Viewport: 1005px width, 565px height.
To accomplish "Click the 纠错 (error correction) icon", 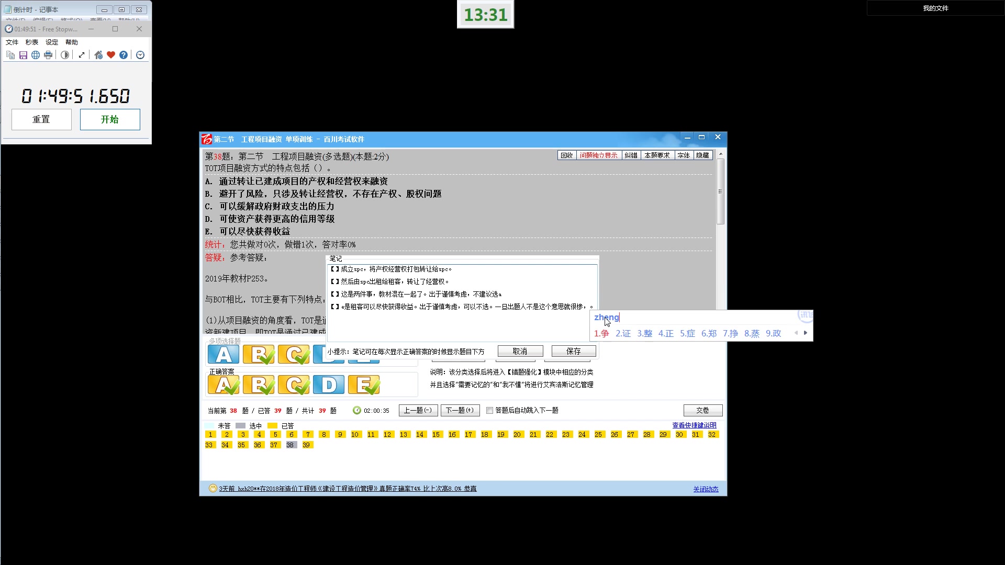I will (x=630, y=155).
